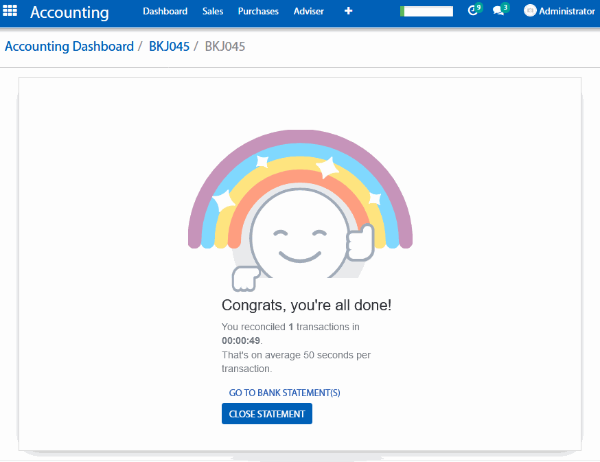Go back to Accounting Dashboard breadcrumb

coord(69,47)
